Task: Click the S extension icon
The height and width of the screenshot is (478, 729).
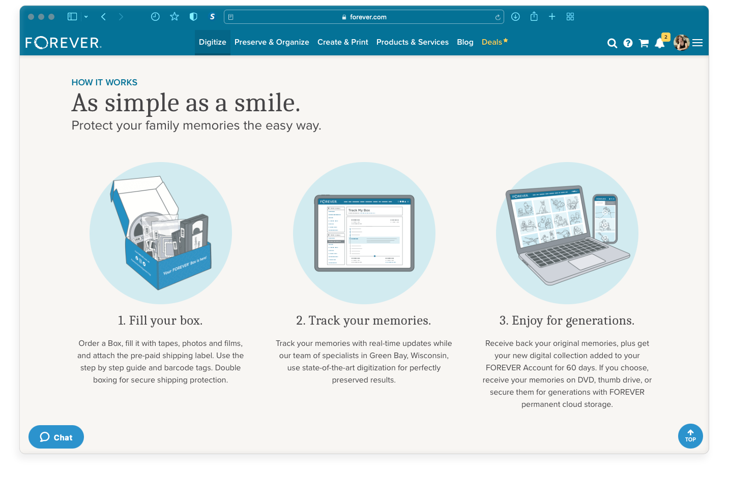Action: click(x=212, y=17)
